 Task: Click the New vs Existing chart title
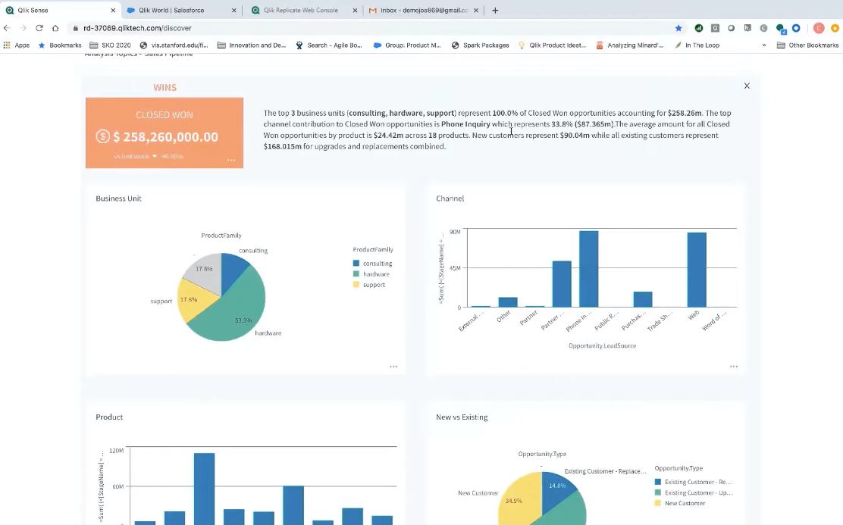(462, 417)
